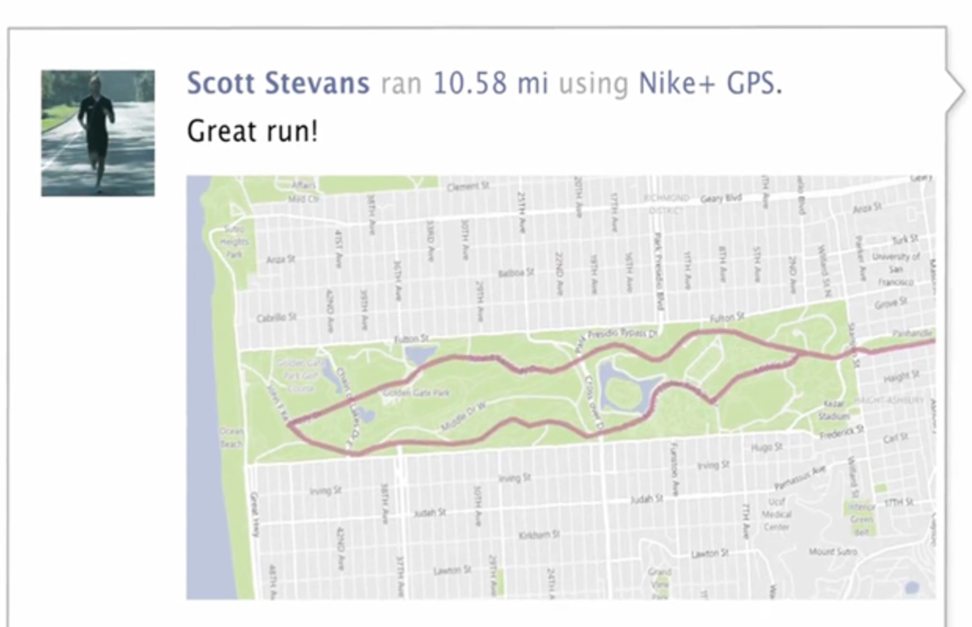Click the Great run! post message

point(252,131)
